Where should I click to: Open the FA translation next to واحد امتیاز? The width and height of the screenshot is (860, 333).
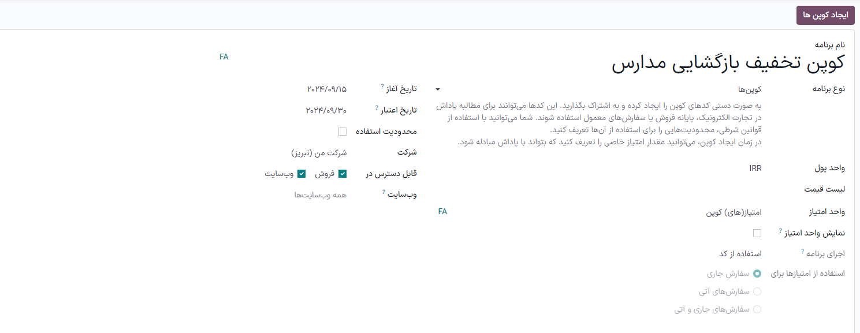tap(443, 211)
